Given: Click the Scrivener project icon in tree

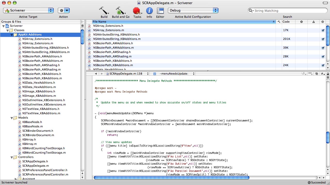Looking at the screenshot, I should point(7,26).
